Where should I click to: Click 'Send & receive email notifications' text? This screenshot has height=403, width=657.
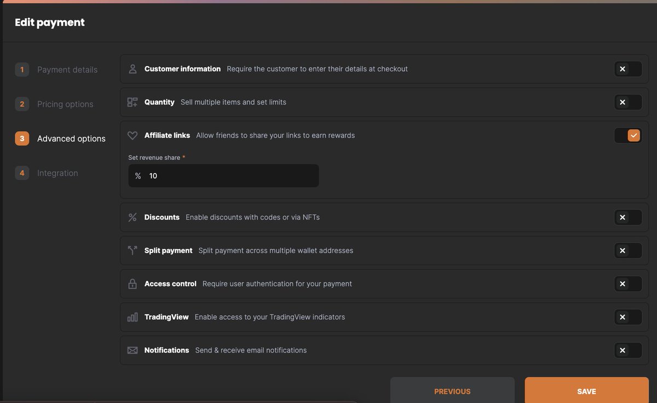(251, 350)
